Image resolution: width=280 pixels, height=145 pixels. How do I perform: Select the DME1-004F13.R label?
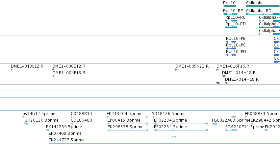(x=69, y=73)
